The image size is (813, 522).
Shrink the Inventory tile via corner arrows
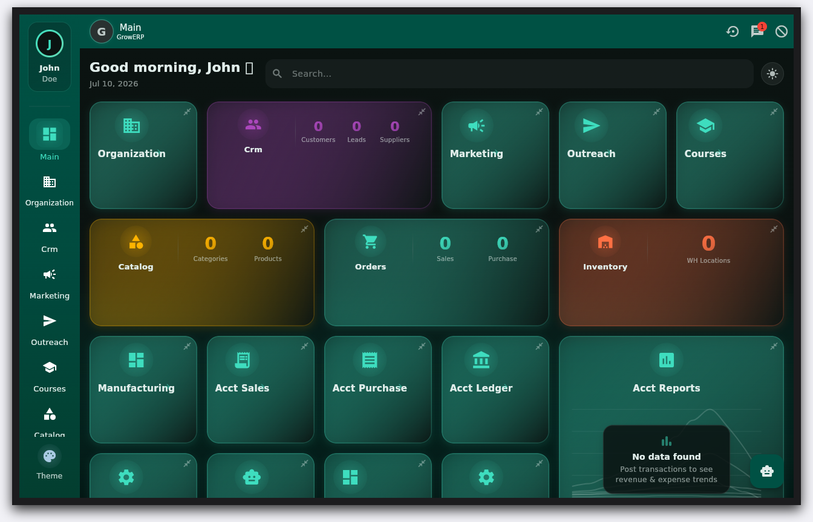click(774, 229)
